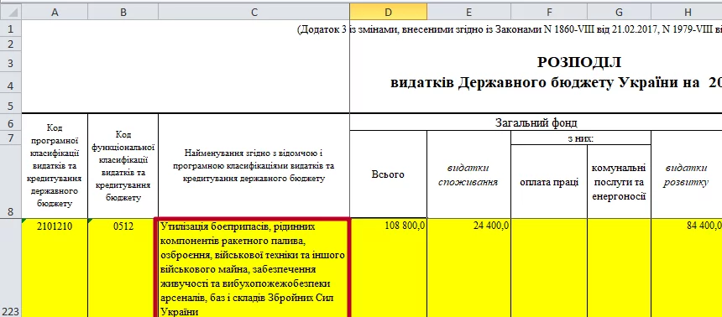Click 'Код програмної класифікації' heading cell
The height and width of the screenshot is (317, 722).
[x=55, y=166]
